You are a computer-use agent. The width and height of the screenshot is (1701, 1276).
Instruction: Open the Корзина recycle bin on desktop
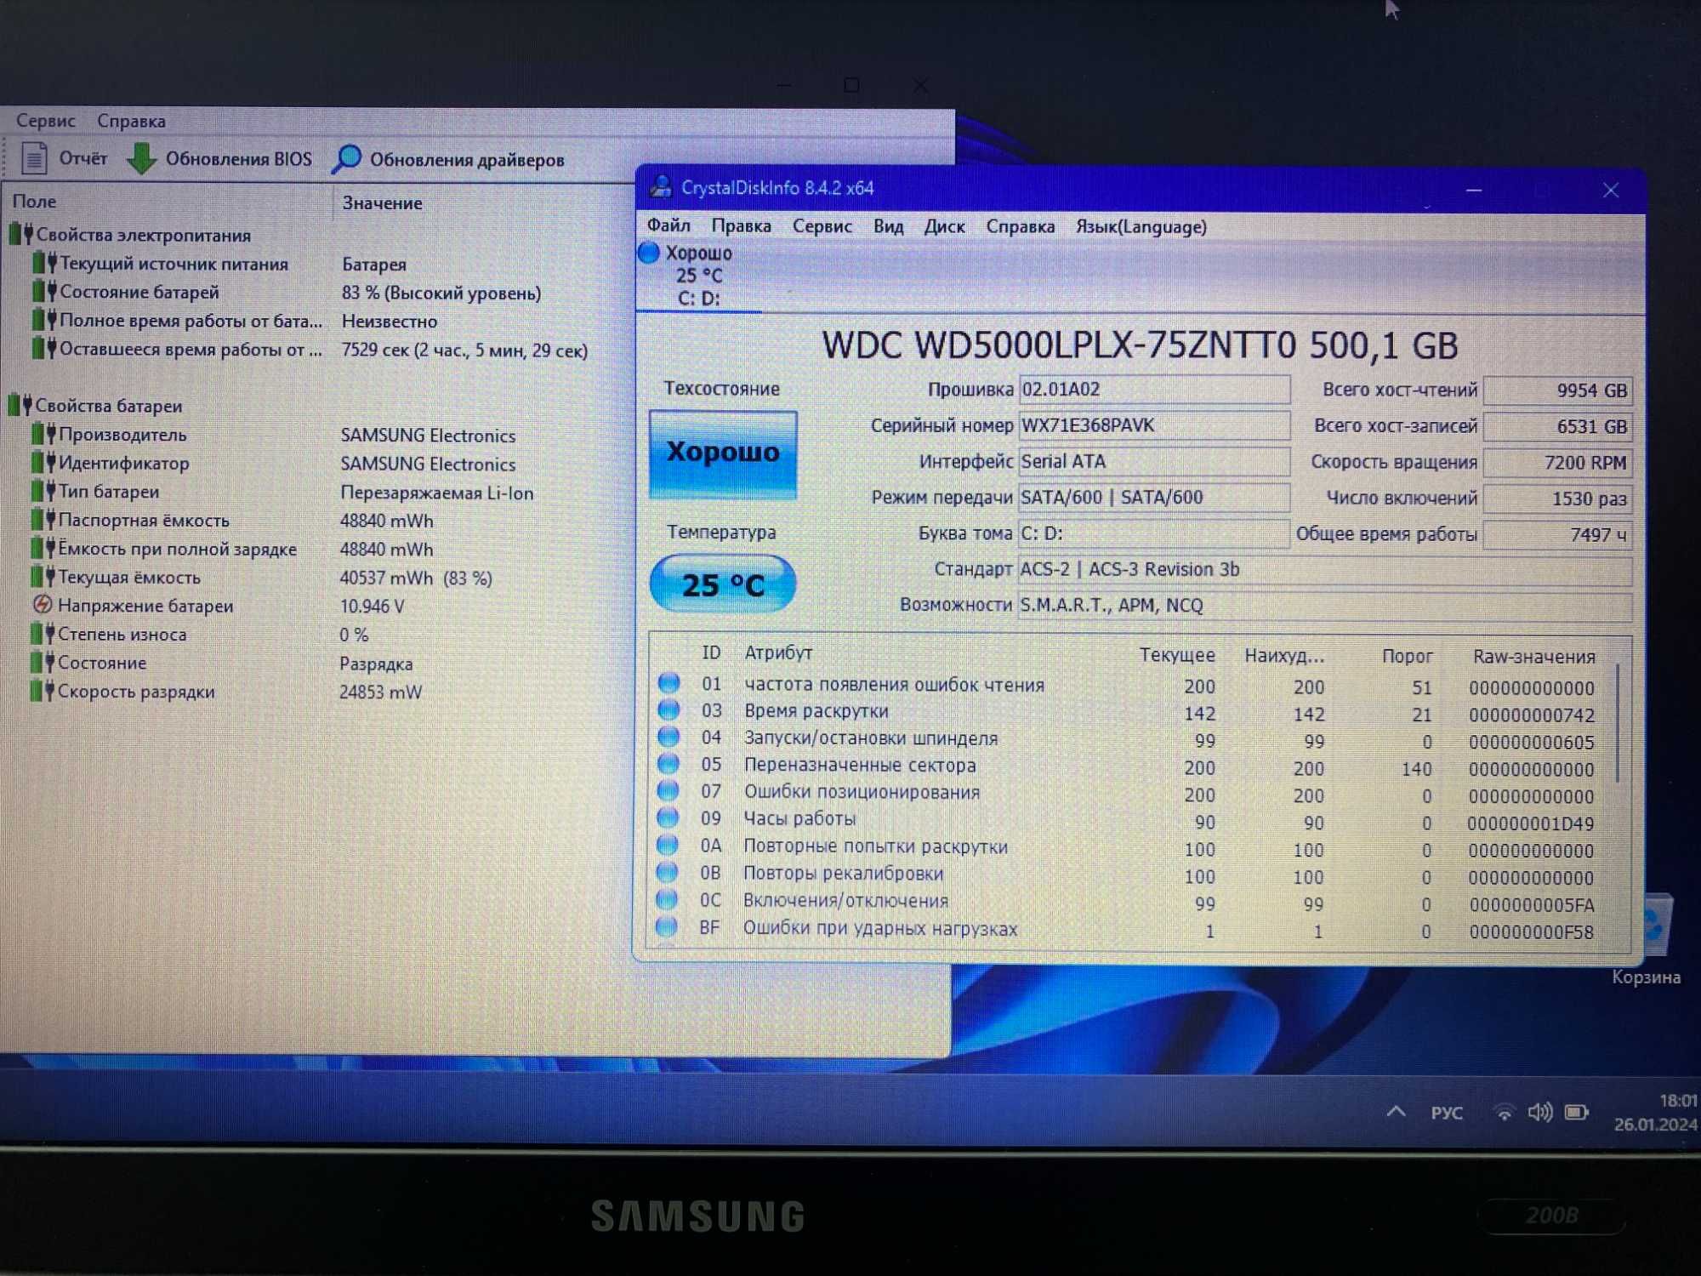[x=1648, y=940]
